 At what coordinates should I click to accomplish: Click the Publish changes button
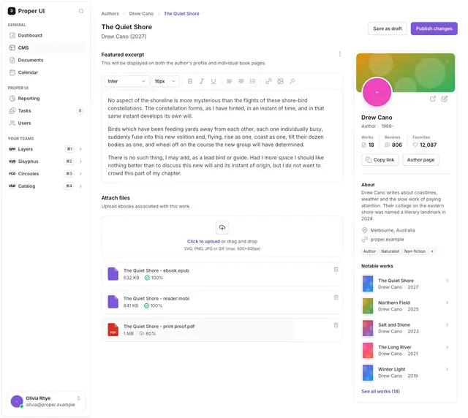point(434,28)
